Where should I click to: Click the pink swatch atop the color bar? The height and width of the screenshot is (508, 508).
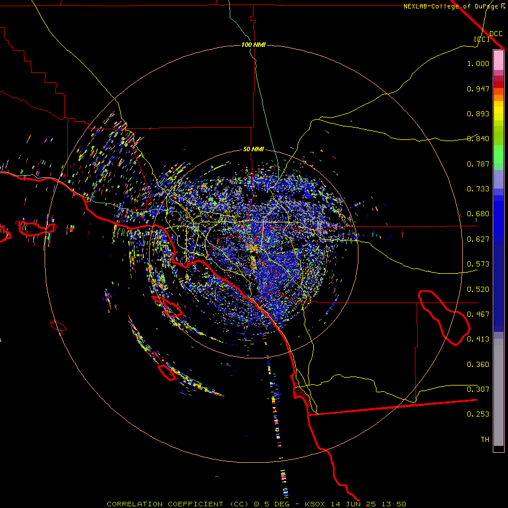click(498, 60)
